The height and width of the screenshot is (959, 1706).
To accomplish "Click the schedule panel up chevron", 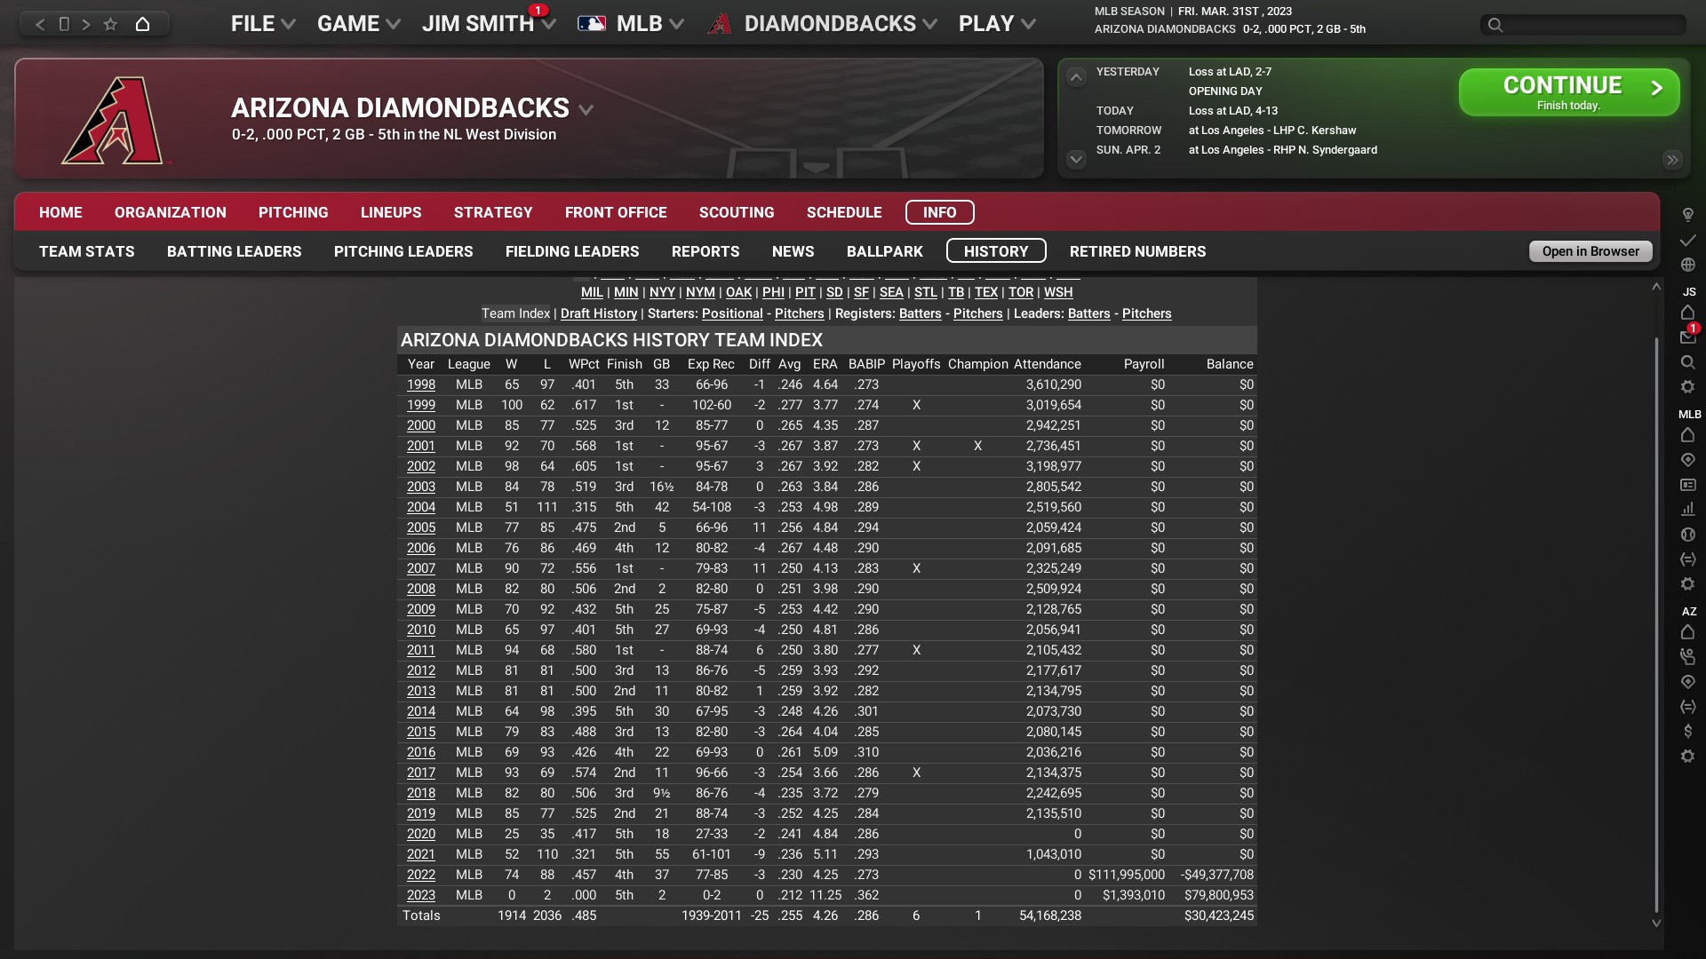I will (1076, 77).
